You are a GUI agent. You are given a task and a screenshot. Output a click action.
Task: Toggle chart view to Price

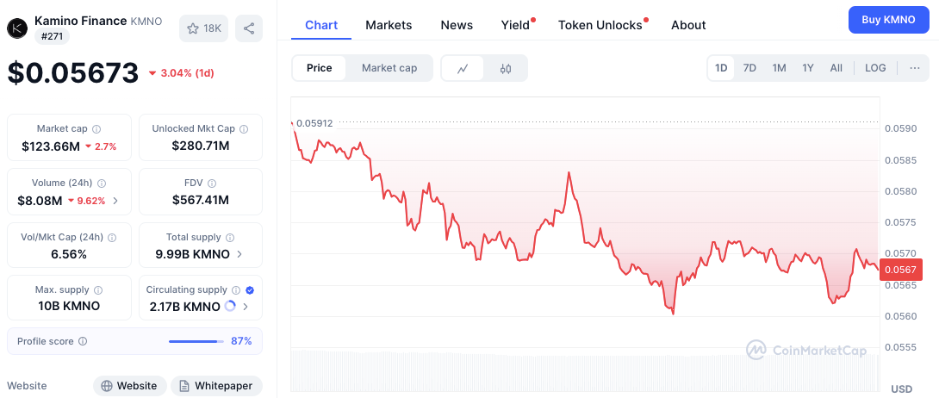[320, 68]
